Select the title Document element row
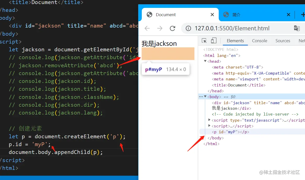Screen dimensions: 305x180 [x=239, y=85]
